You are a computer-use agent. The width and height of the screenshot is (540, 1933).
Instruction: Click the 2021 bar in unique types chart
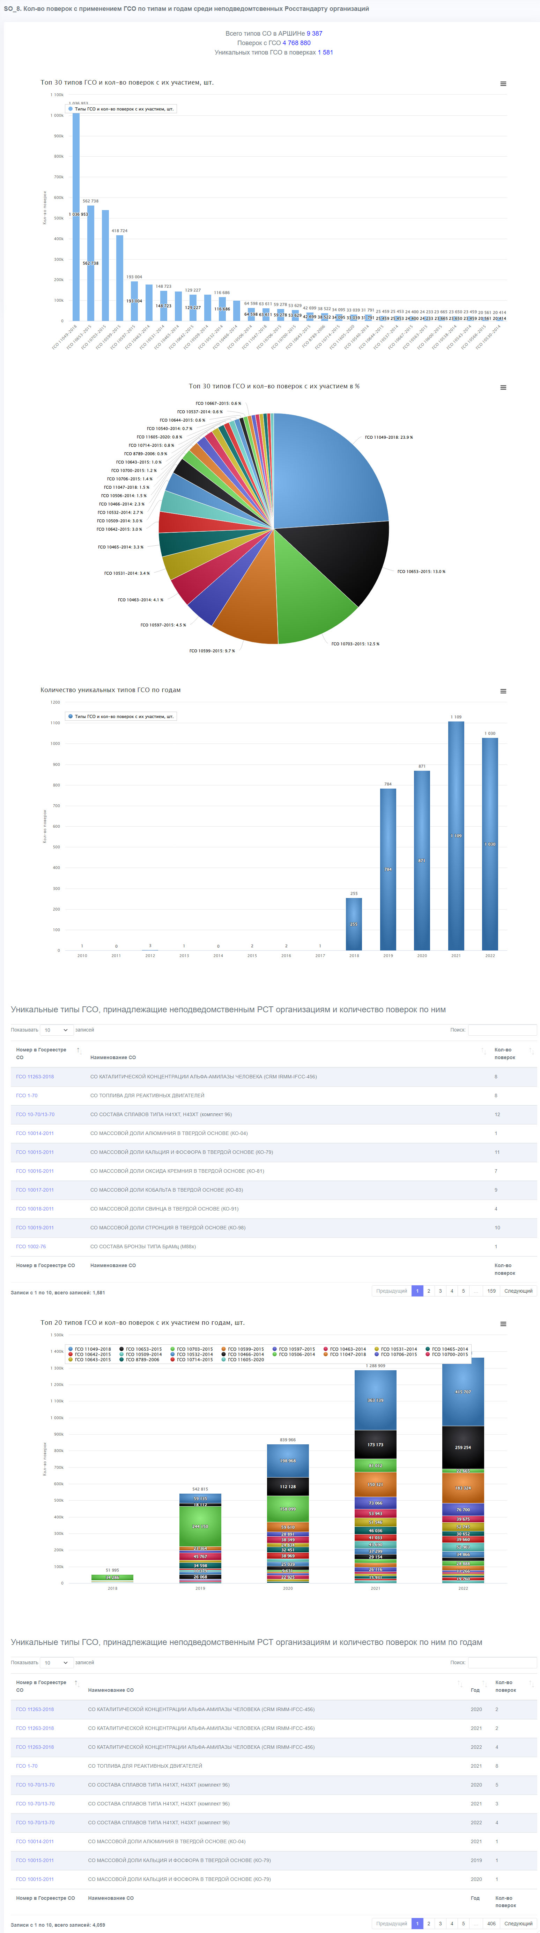tap(456, 836)
